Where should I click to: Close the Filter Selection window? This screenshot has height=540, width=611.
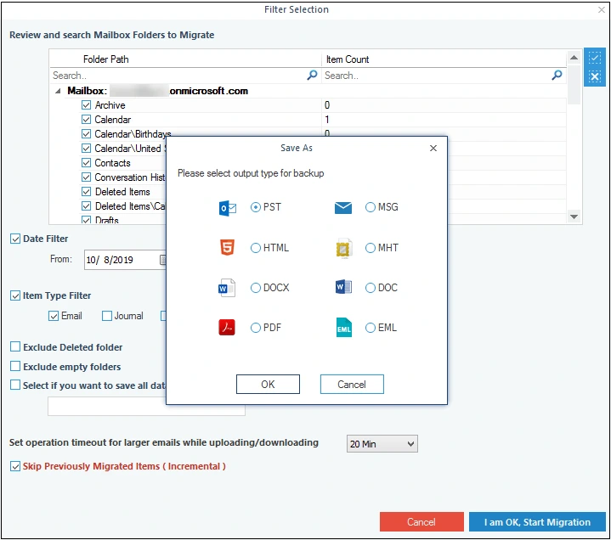pyautogui.click(x=602, y=9)
